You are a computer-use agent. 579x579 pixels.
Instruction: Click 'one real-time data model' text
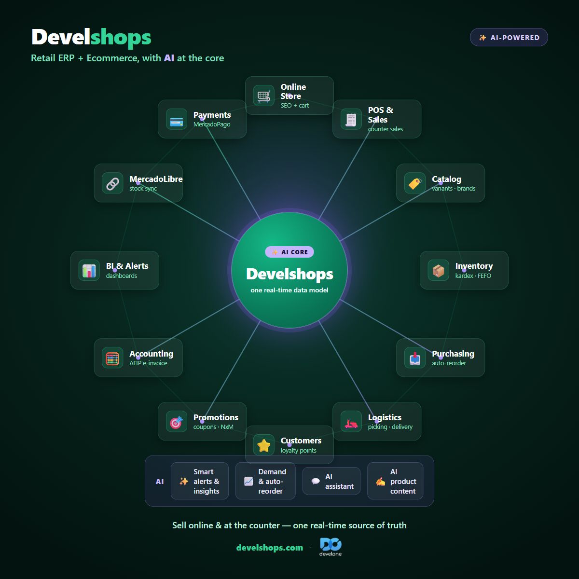(289, 290)
